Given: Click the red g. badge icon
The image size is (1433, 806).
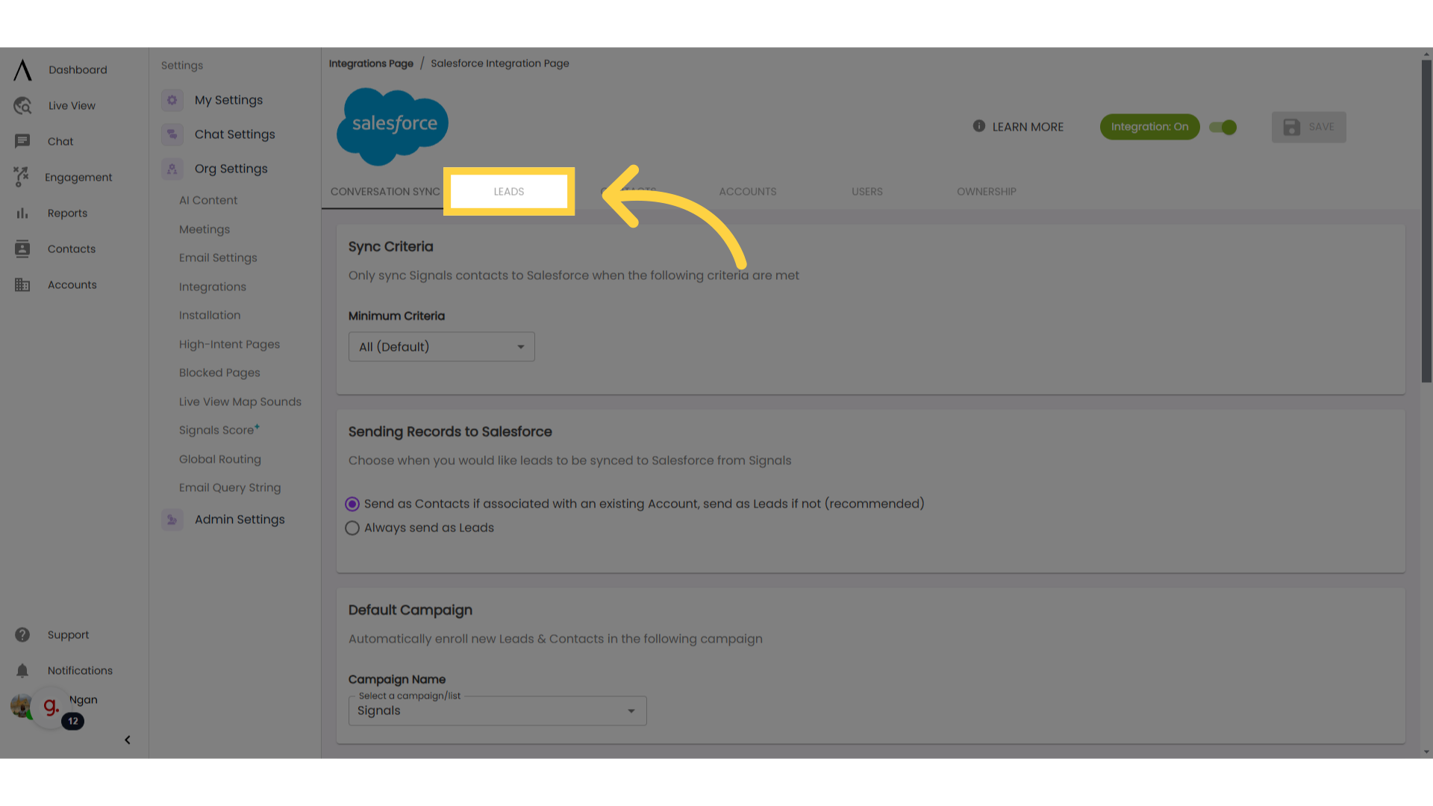Looking at the screenshot, I should pyautogui.click(x=51, y=706).
